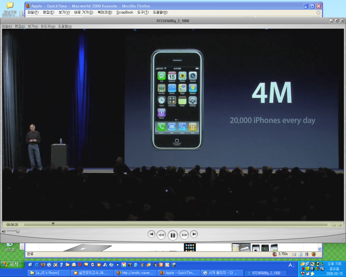Click the molecule-shaped Quick Launch icon
This screenshot has width=346, height=277.
[105, 265]
